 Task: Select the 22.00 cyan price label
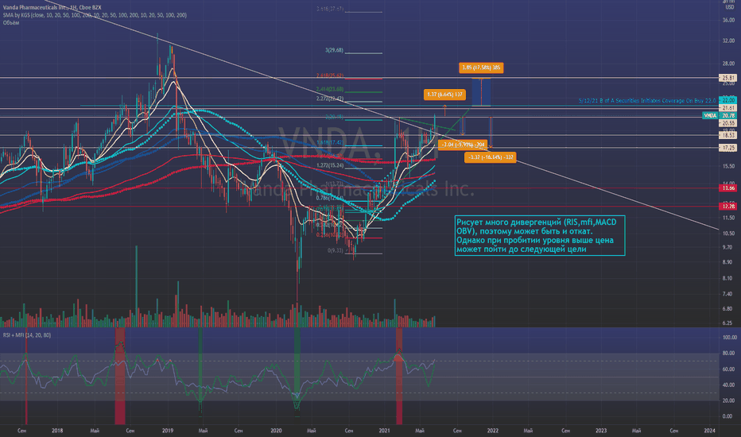tap(727, 99)
